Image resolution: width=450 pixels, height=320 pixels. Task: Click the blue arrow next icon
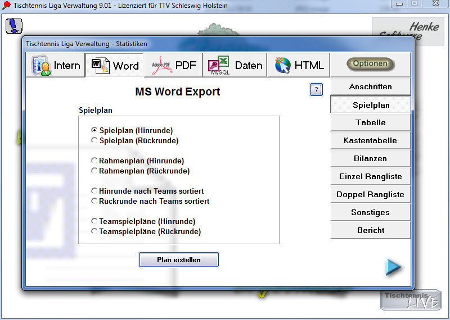393,268
